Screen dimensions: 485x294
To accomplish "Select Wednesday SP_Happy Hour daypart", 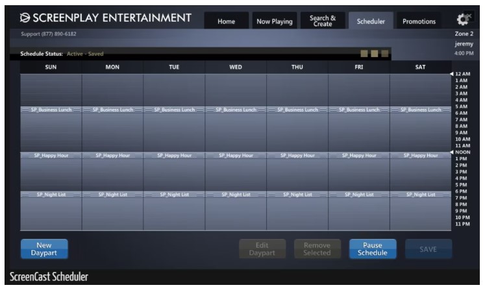I will point(236,156).
